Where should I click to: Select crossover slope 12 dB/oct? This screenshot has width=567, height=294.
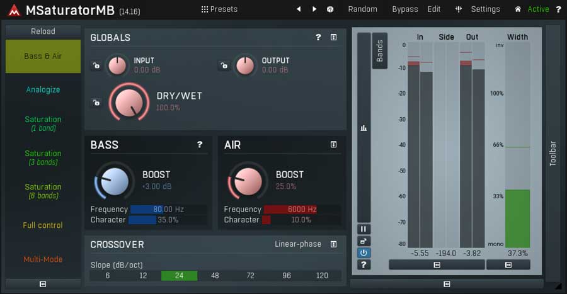pyautogui.click(x=143, y=276)
